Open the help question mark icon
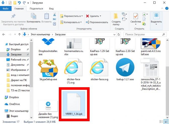 [x=167, y=8]
